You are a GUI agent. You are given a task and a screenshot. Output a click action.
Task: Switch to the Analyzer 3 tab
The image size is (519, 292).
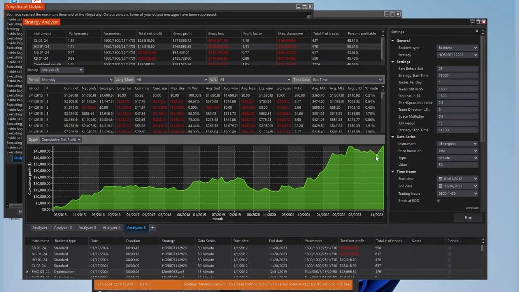click(87, 228)
